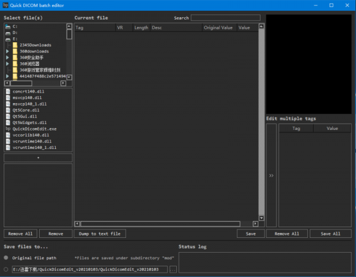Click the Original Value column header
Viewport: 356px width, 277px height.
[220, 28]
